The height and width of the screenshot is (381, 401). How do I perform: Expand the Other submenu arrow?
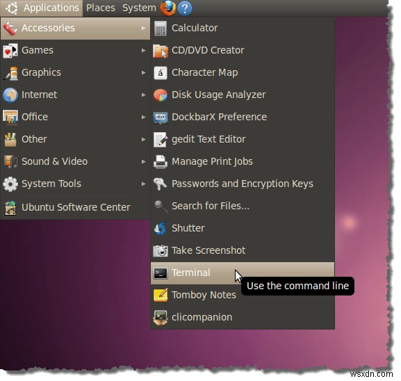click(x=143, y=140)
